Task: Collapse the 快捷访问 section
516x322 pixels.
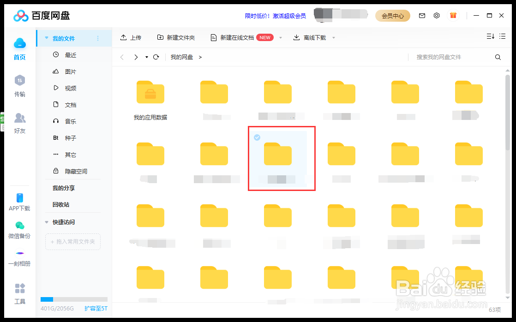Action: tap(47, 222)
